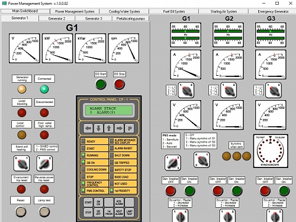296x222 pixels.
Task: Turn the Stand still heating rotary switch
Action: click(x=21, y=163)
